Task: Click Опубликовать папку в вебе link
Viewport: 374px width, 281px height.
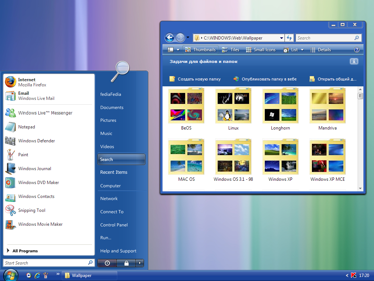Action: (x=265, y=79)
